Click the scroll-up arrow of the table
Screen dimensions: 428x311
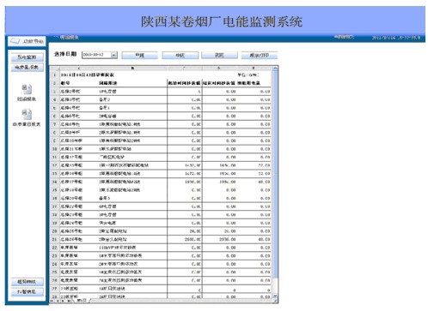point(275,69)
